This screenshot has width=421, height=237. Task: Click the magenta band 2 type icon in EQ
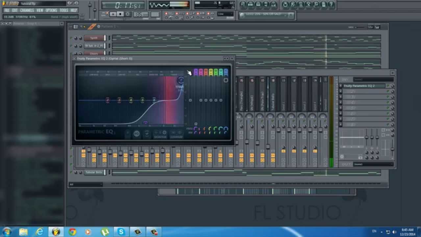click(201, 72)
